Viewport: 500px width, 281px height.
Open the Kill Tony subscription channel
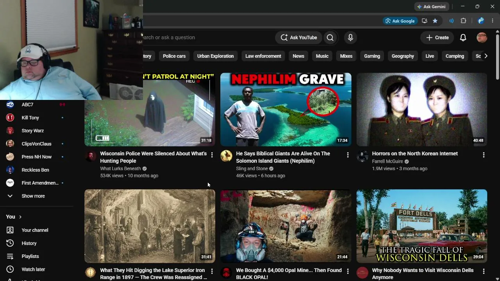click(x=36, y=117)
